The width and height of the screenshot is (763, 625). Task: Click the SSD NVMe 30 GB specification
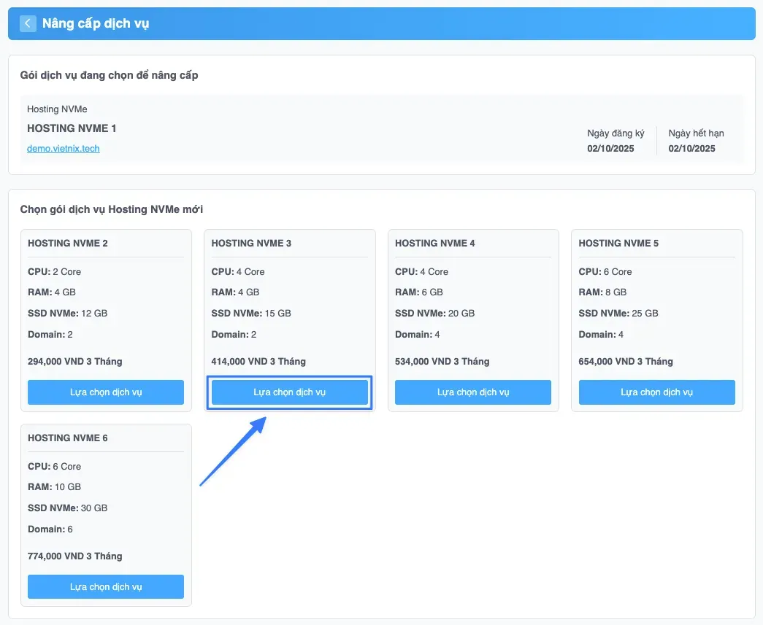67,508
